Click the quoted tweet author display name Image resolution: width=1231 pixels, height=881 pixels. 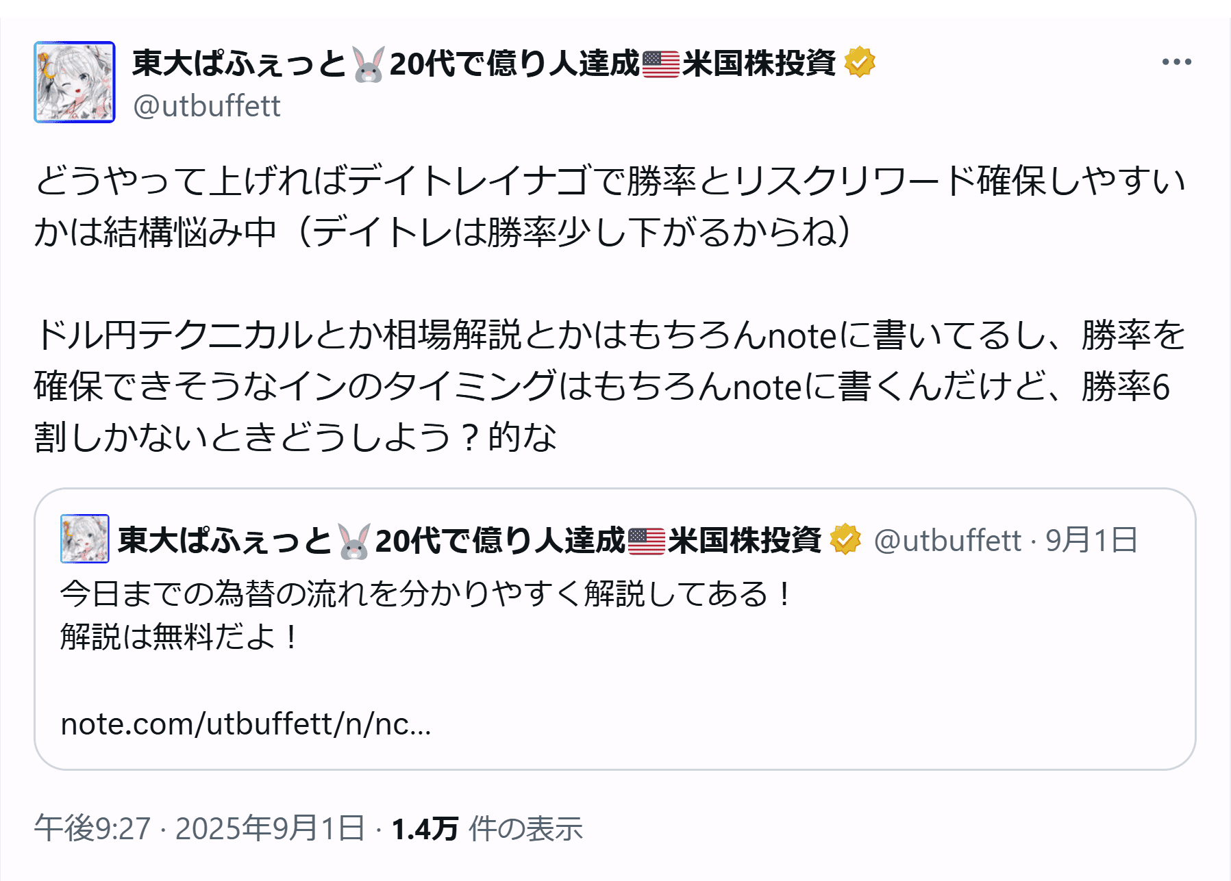[225, 541]
